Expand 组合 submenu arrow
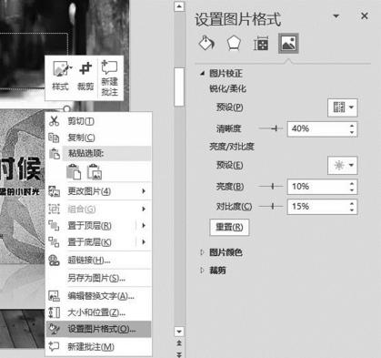The width and height of the screenshot is (381, 358). point(144,210)
